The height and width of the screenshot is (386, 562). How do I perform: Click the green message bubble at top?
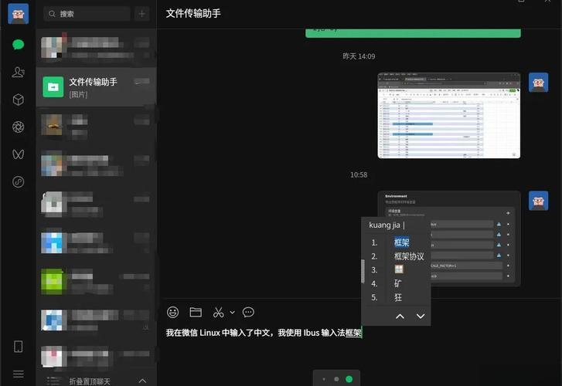coord(413,33)
